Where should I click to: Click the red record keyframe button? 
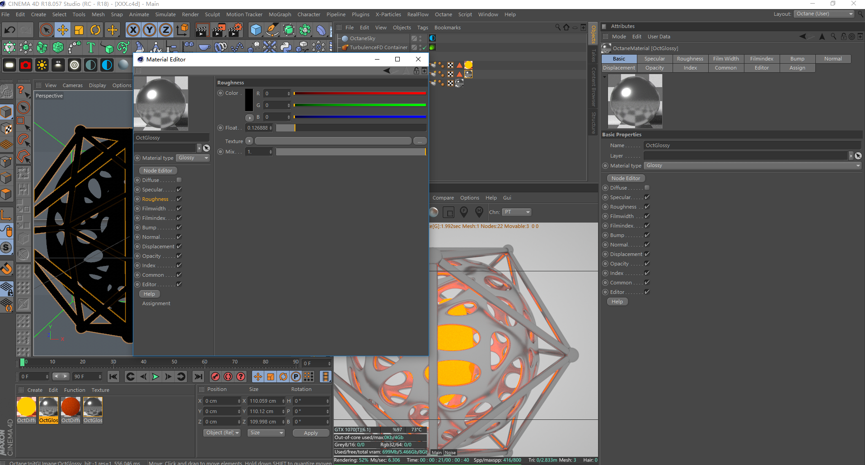click(x=215, y=377)
